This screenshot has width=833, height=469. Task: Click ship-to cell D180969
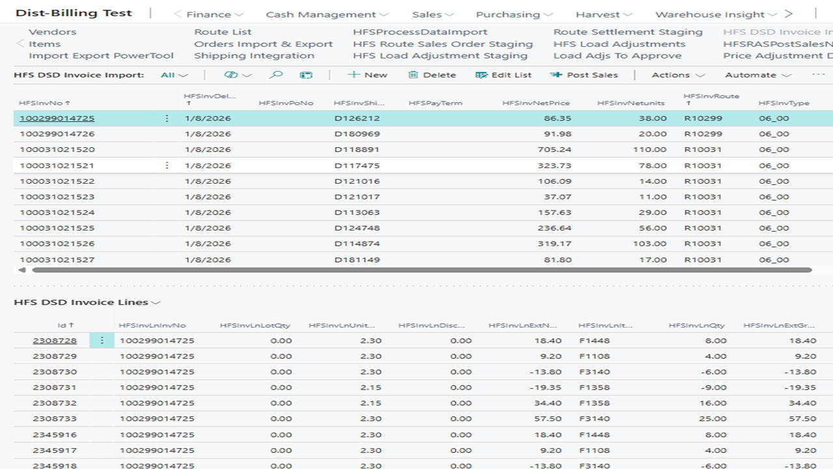357,134
